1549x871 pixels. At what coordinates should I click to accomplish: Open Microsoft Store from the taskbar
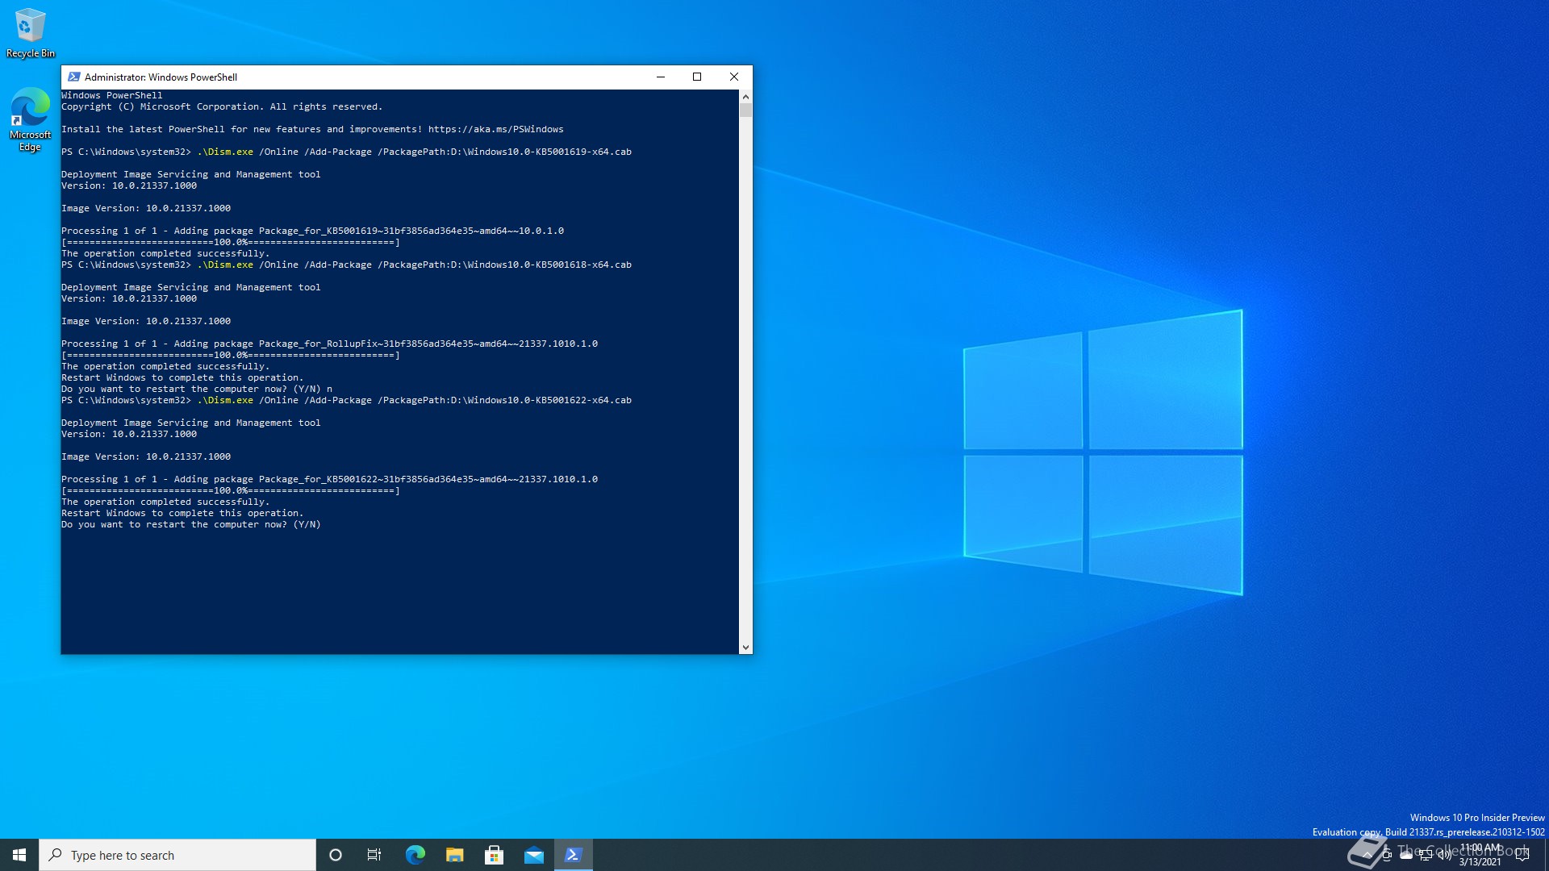(x=494, y=855)
